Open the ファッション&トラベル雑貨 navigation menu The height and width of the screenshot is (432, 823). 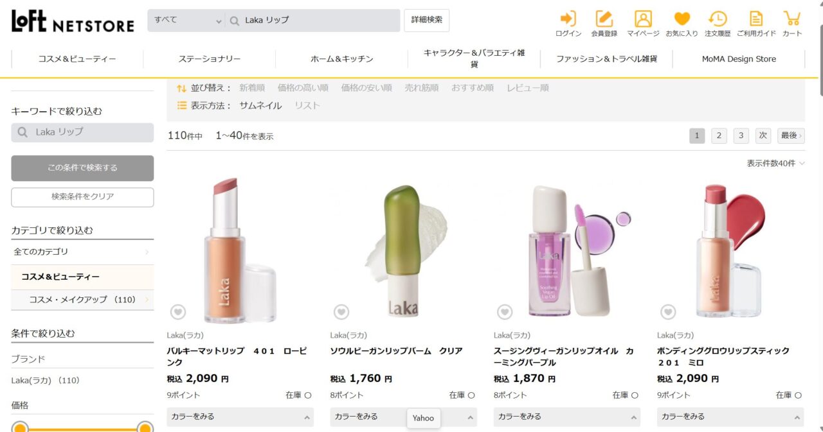click(x=607, y=59)
